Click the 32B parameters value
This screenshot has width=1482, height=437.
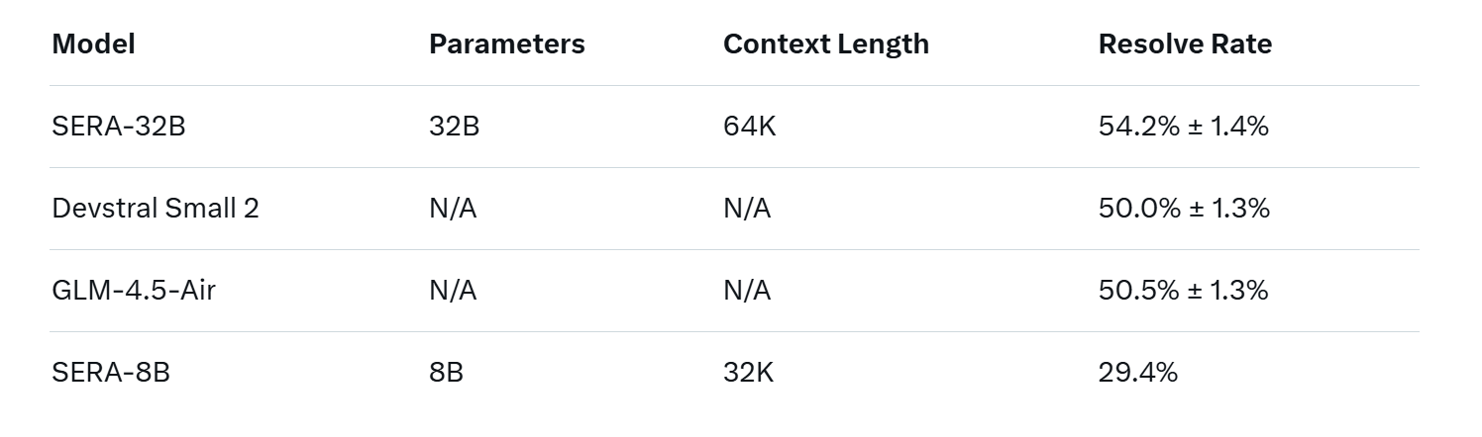pyautogui.click(x=454, y=127)
